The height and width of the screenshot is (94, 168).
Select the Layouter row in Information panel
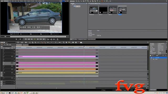click(x=159, y=57)
